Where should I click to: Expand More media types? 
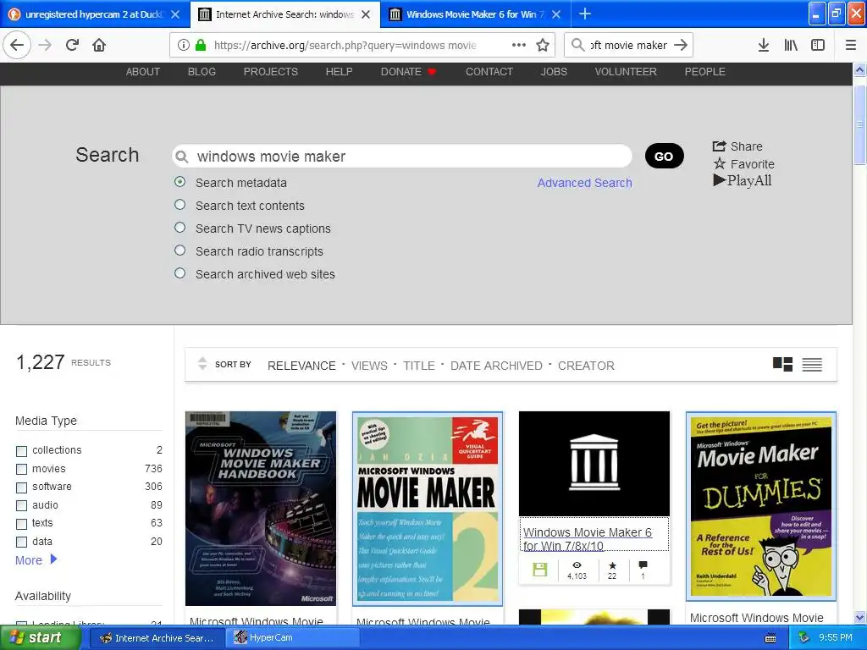pyautogui.click(x=36, y=560)
